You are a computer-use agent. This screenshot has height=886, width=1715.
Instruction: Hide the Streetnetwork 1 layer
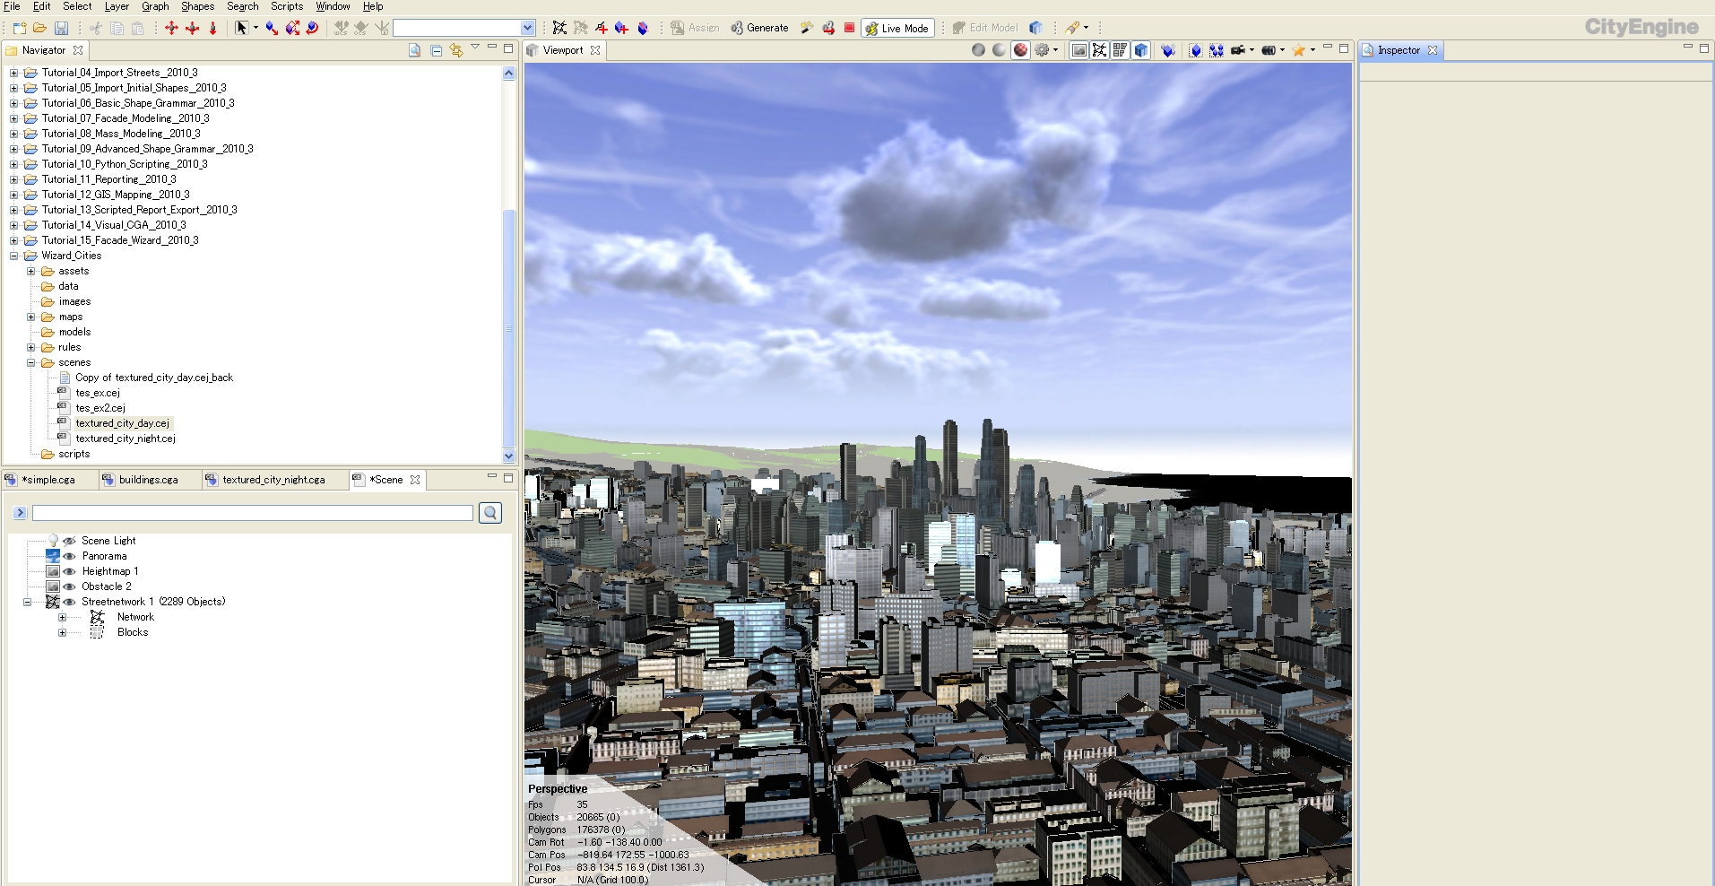click(69, 602)
